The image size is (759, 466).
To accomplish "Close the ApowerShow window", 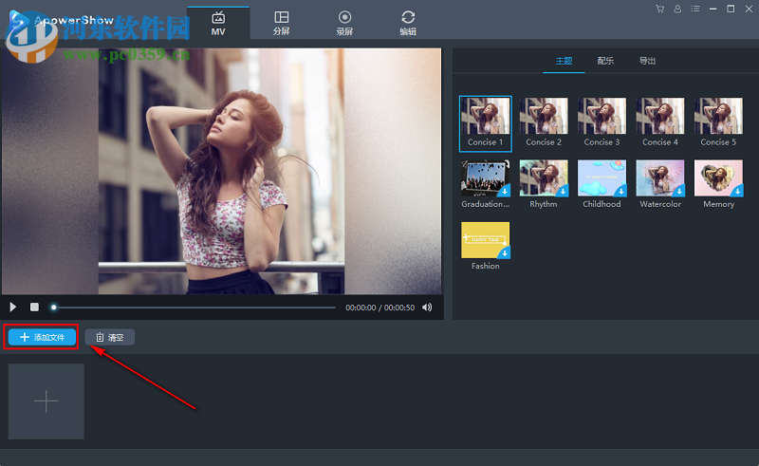I will pos(749,9).
